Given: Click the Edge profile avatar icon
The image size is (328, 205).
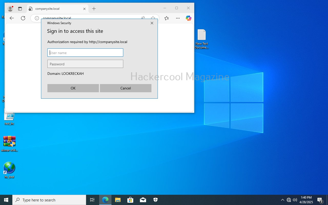Looking at the screenshot, I should (x=10, y=9).
